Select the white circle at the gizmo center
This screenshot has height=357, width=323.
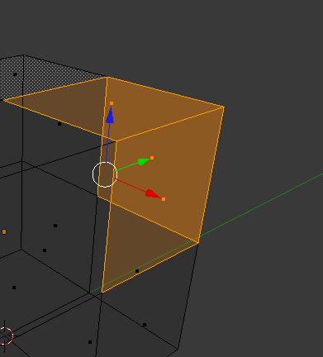click(x=105, y=174)
